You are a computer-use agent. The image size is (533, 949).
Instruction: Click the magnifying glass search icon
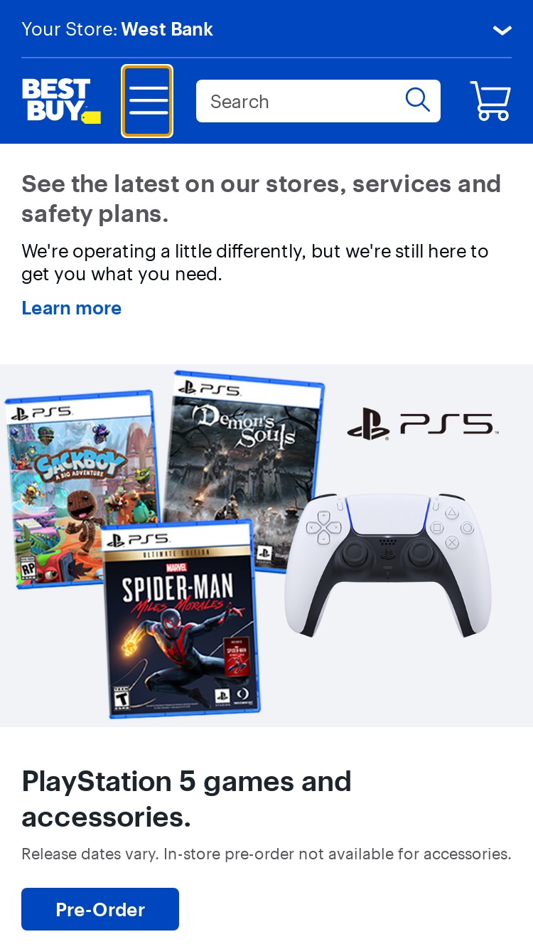[x=418, y=100]
